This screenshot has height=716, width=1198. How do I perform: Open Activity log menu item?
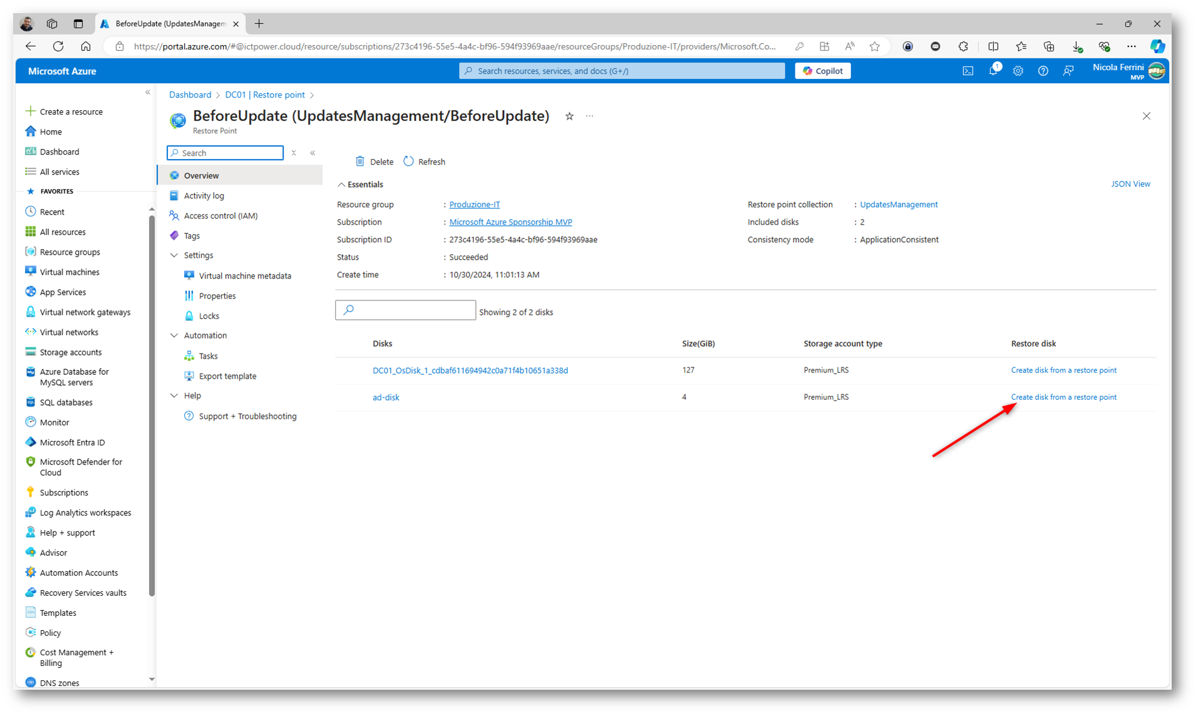click(204, 196)
